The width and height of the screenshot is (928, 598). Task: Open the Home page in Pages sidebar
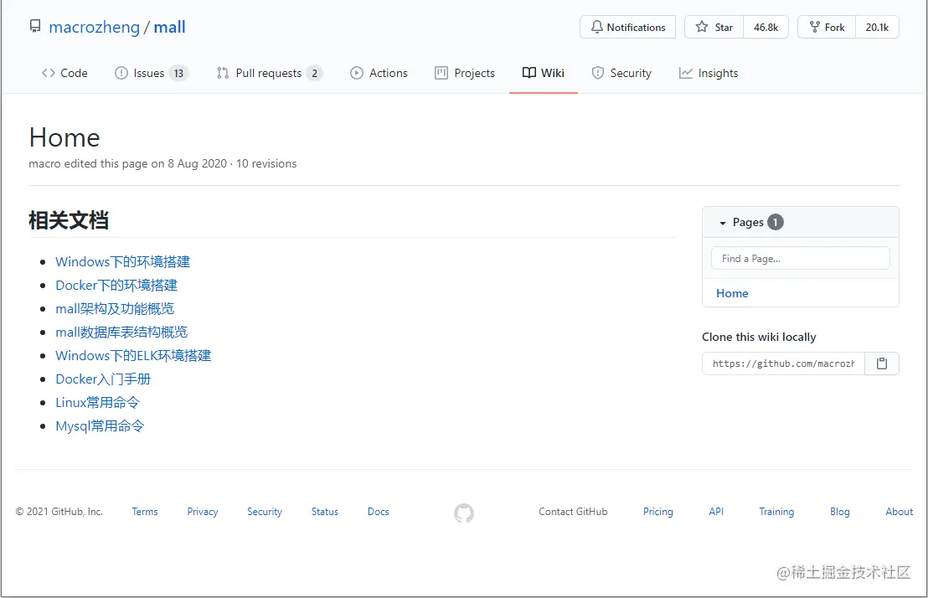(732, 293)
